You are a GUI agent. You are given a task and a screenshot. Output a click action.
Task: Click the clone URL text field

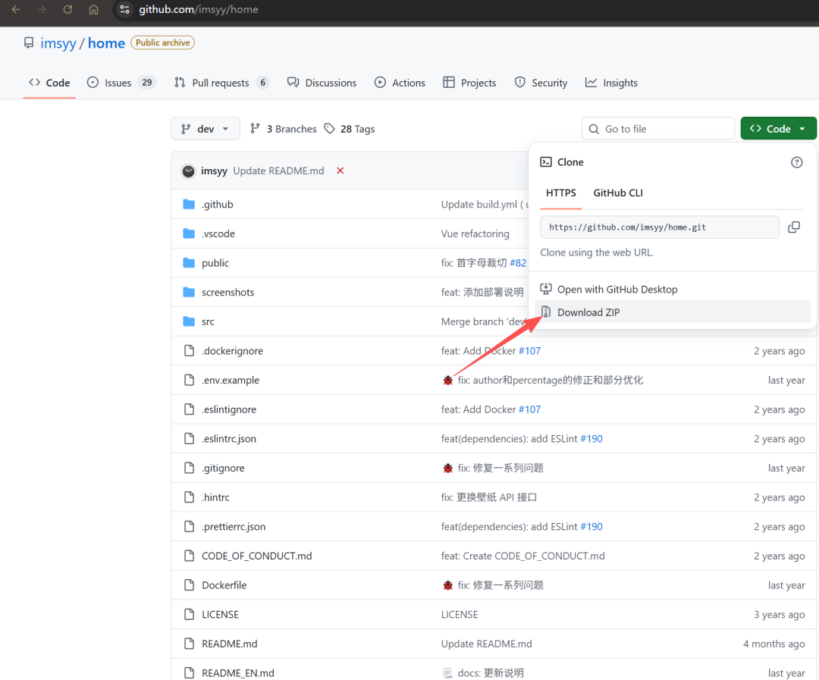(x=660, y=227)
